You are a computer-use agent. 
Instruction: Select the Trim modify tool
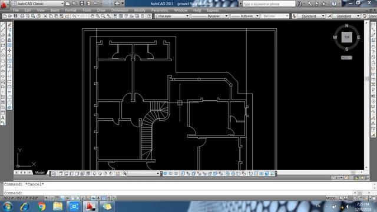[9, 71]
